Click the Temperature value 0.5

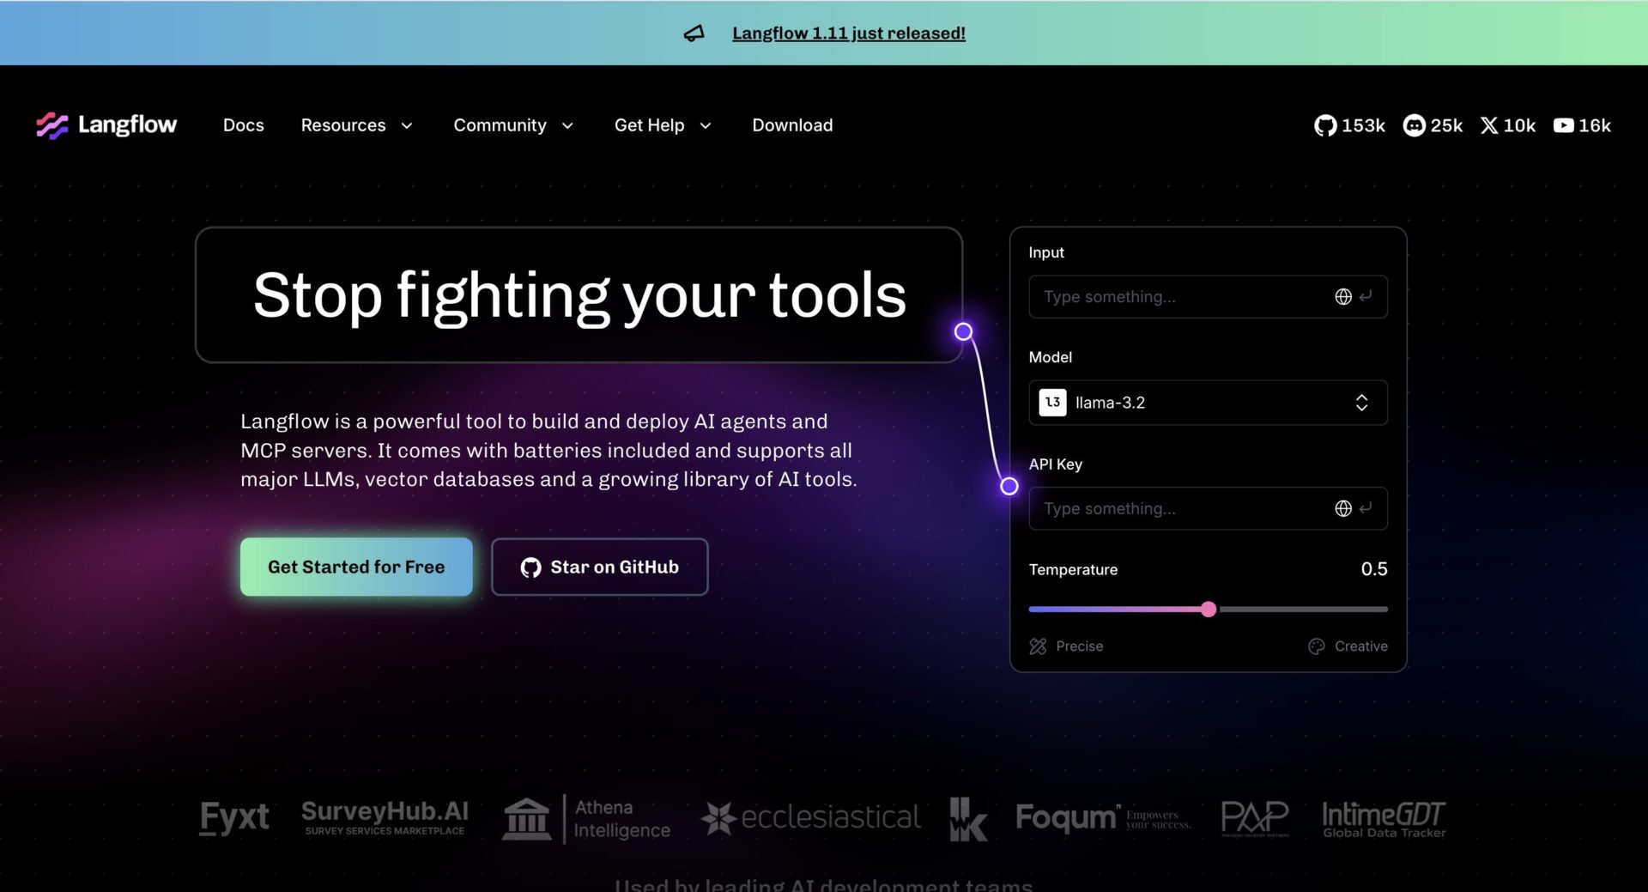1374,569
